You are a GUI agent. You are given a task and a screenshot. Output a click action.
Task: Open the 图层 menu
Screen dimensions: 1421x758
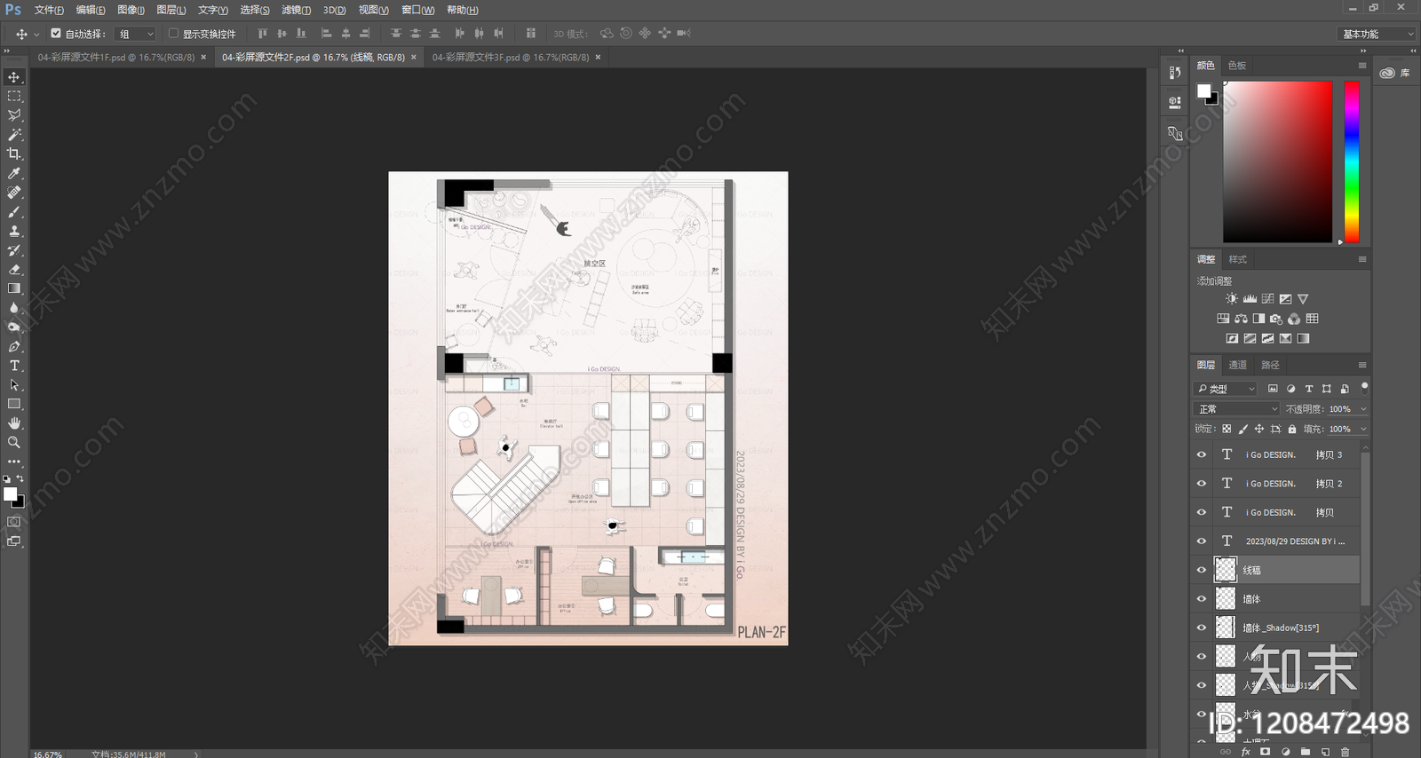point(171,10)
